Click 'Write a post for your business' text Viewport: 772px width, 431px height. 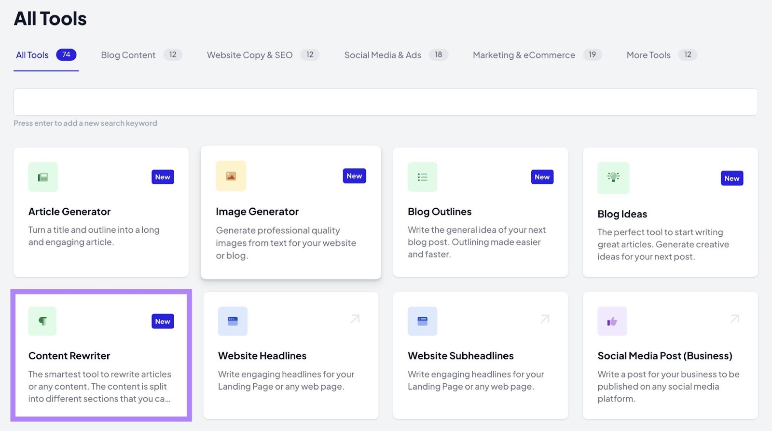pos(668,386)
